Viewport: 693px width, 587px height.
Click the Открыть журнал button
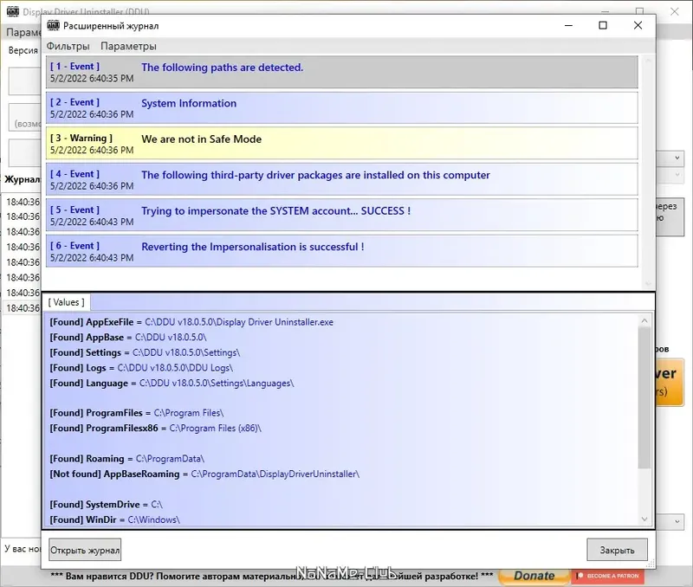[85, 550]
